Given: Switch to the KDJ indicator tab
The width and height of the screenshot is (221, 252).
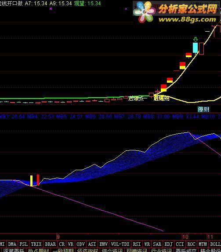Looking at the screenshot, I should click(168, 244).
